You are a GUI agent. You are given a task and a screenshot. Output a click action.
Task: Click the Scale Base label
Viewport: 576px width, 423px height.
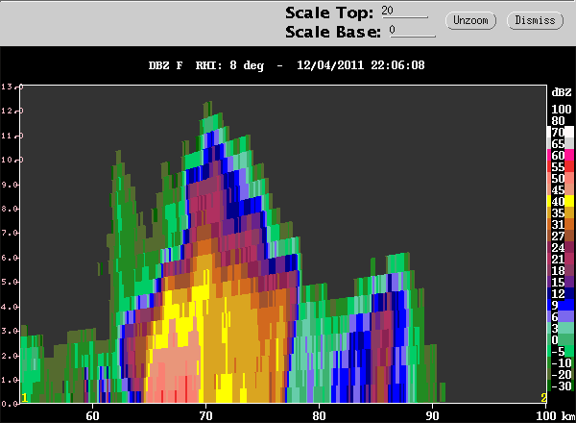click(x=333, y=32)
